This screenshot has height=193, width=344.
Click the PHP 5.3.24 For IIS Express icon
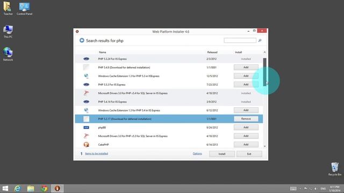pyautogui.click(x=86, y=59)
